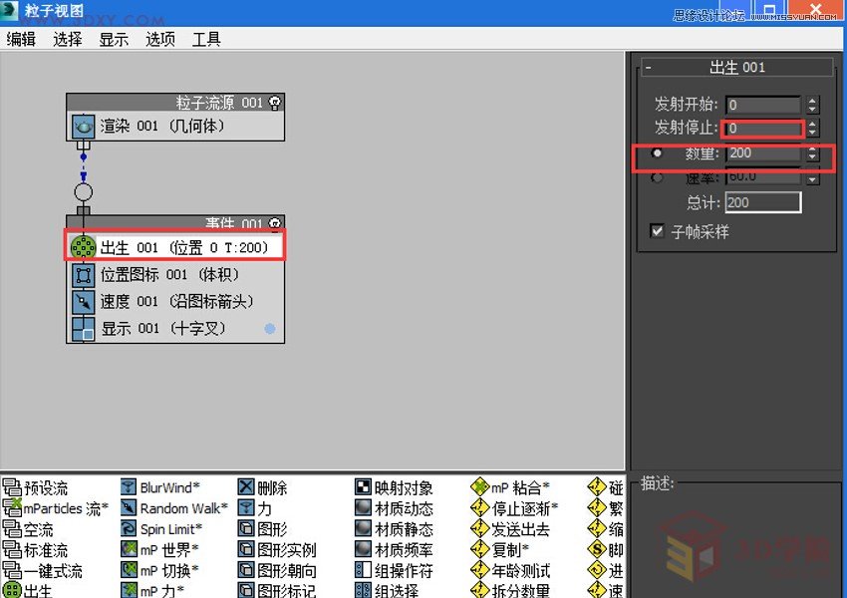Pick 一键式流 from the depot

pos(43,570)
